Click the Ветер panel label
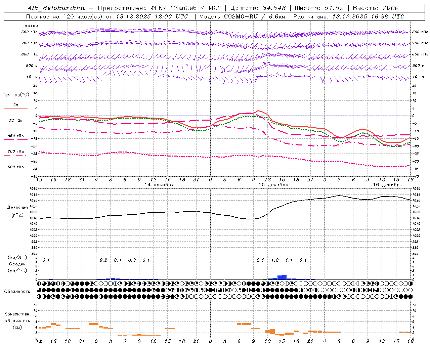The width and height of the screenshot is (430, 344). (31, 26)
